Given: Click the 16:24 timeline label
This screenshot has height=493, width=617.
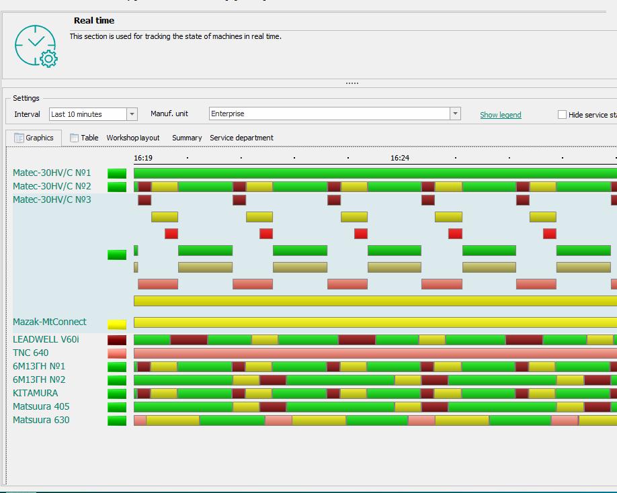Looking at the screenshot, I should [x=400, y=158].
